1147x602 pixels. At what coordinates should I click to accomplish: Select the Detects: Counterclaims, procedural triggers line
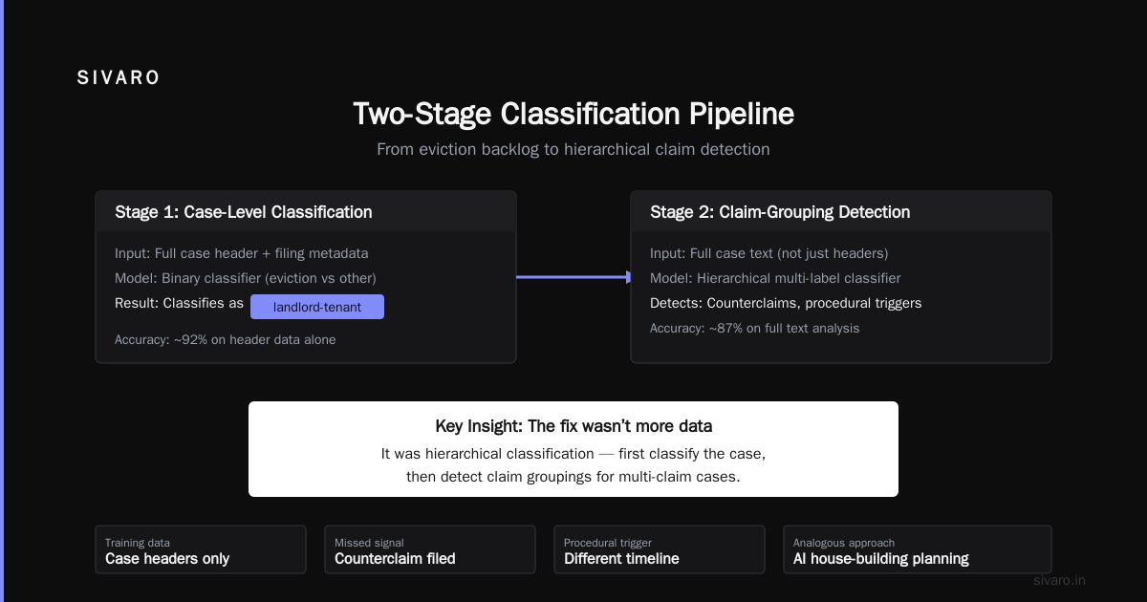786,303
